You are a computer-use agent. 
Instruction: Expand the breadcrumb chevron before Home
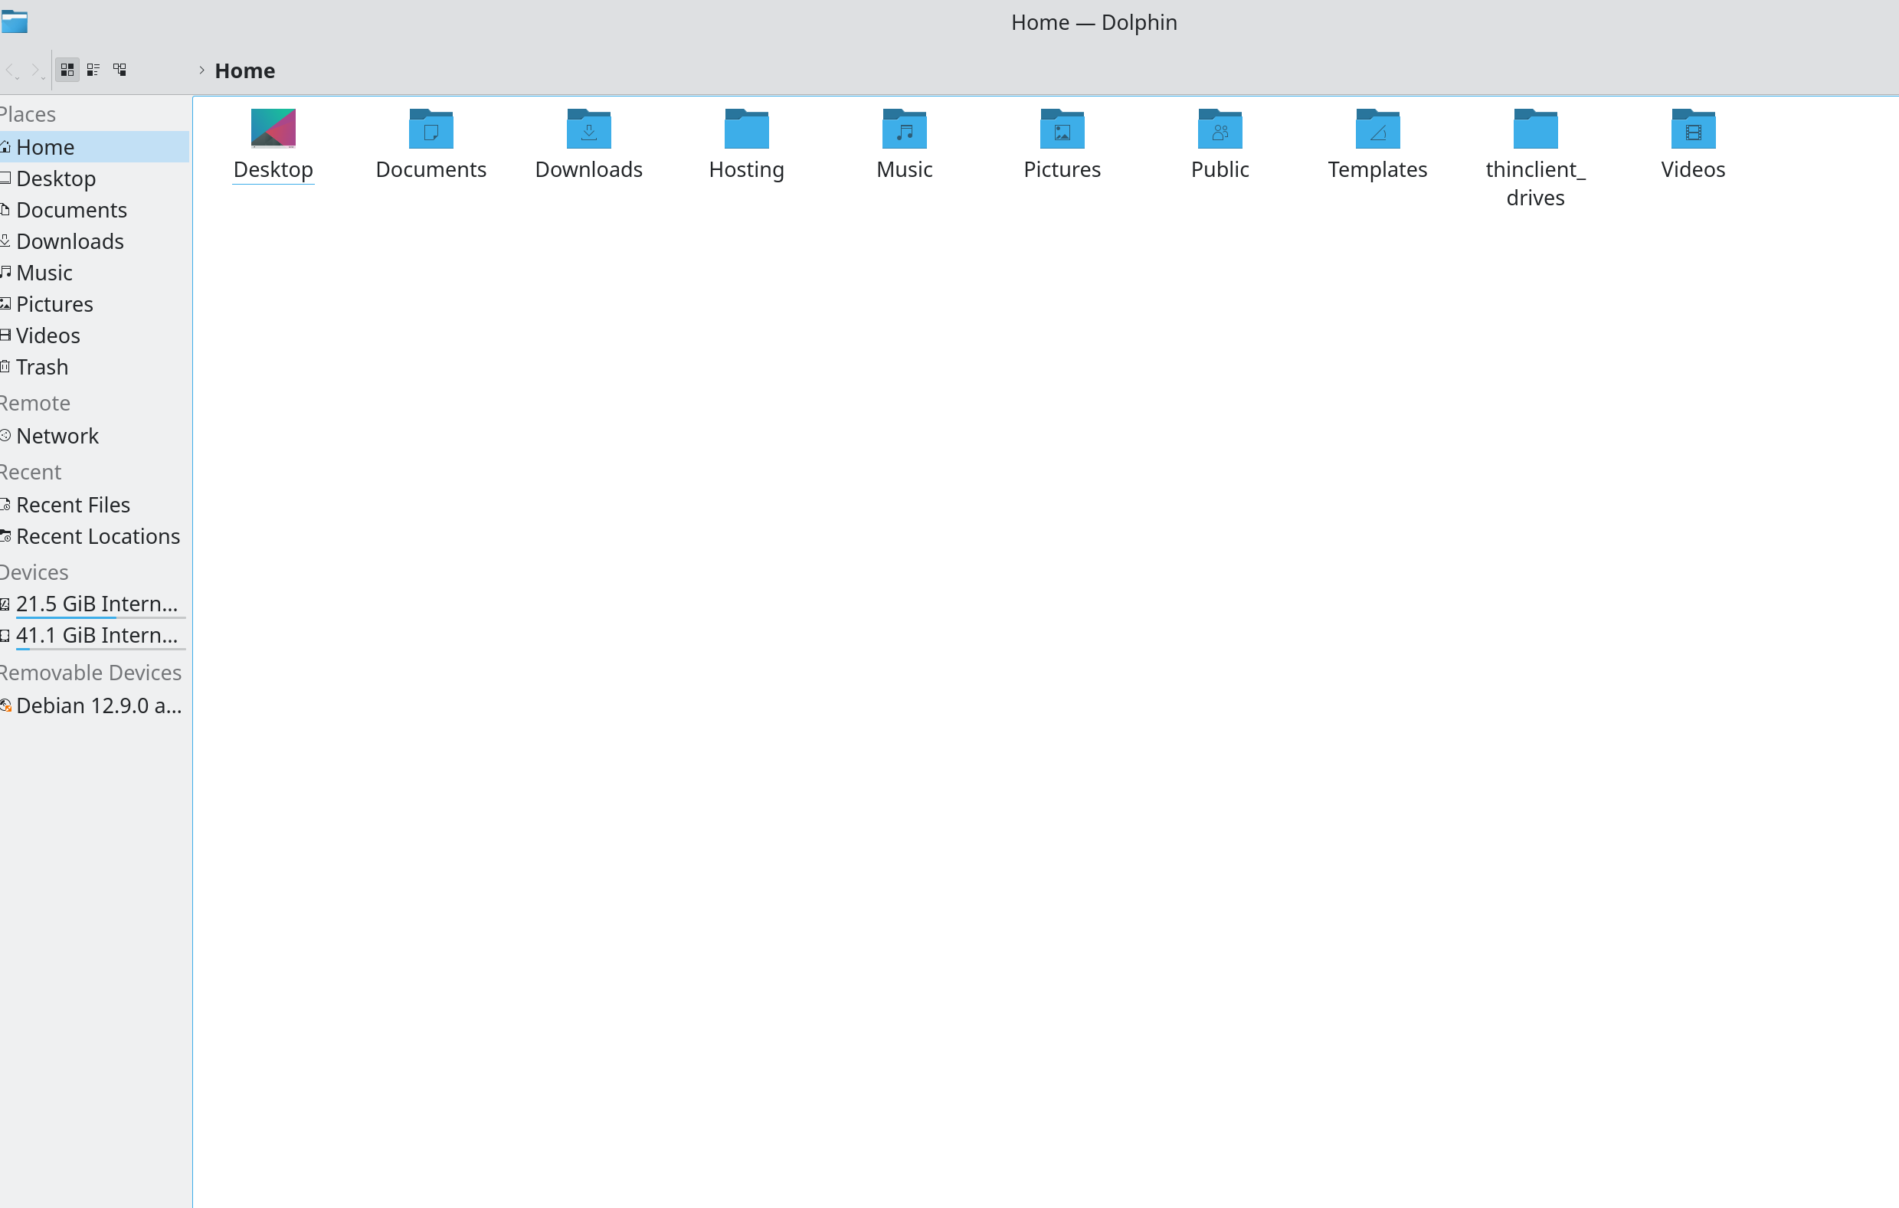pos(202,70)
